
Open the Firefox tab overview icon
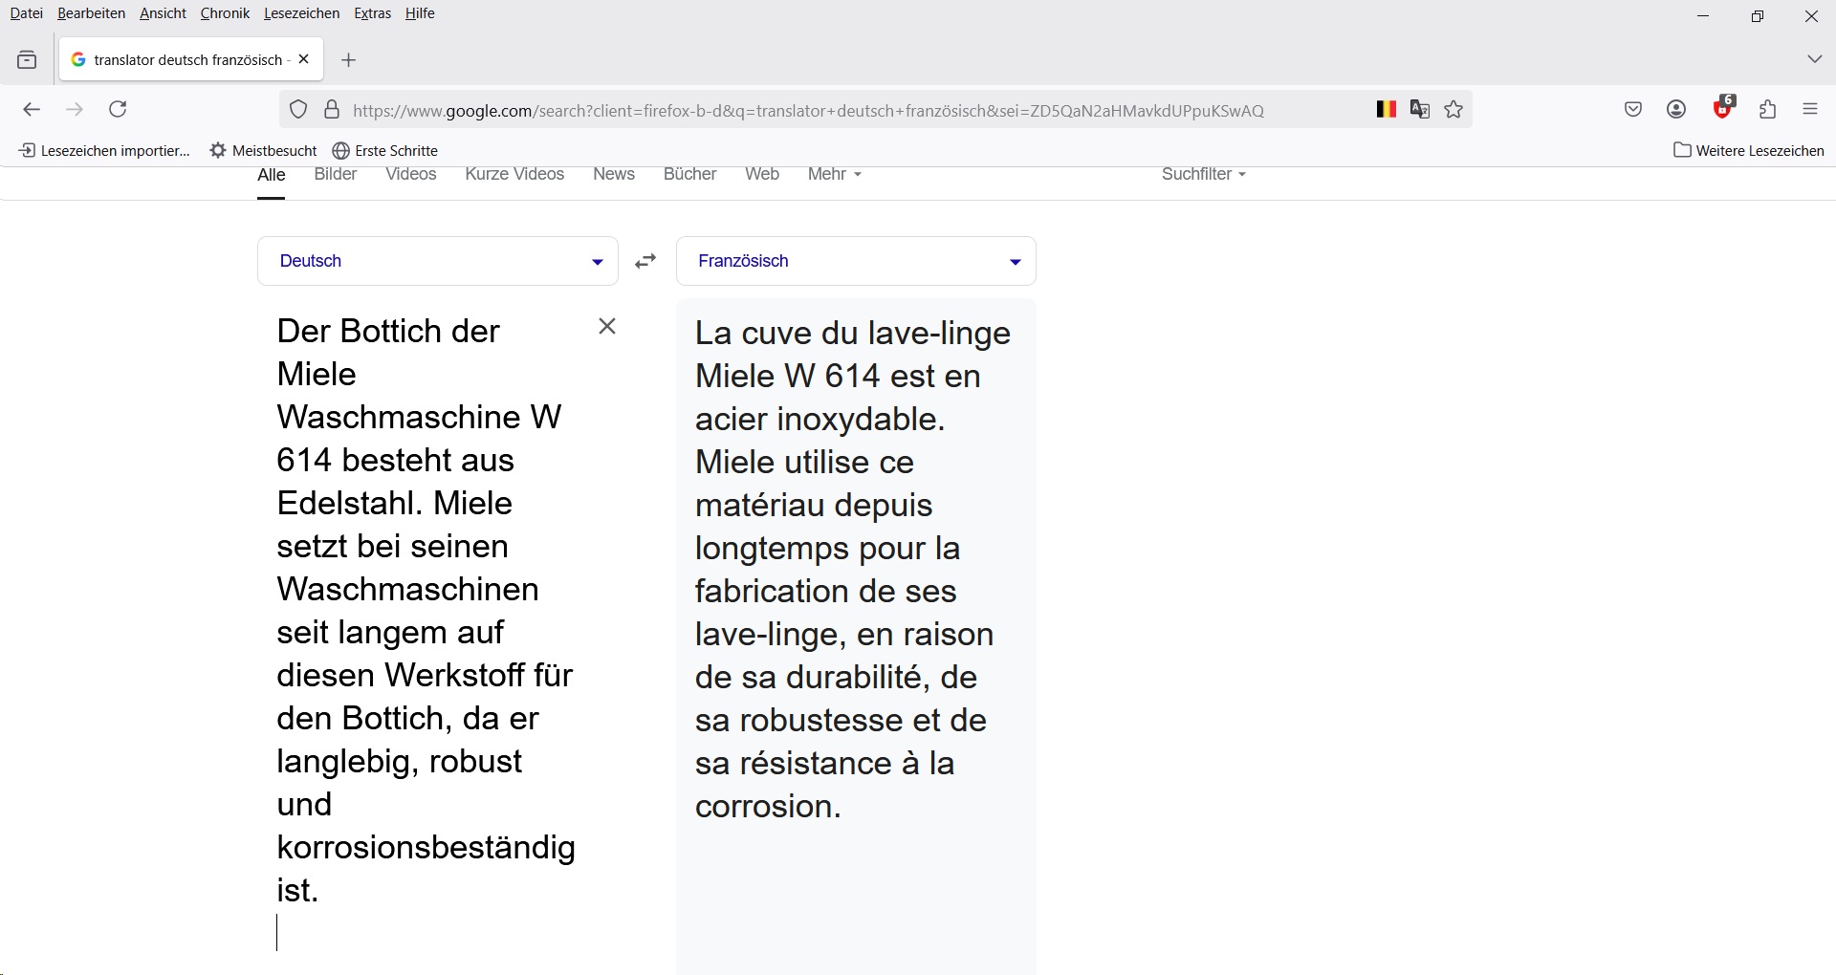click(x=27, y=60)
